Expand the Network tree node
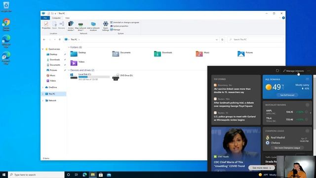 pos(43,100)
